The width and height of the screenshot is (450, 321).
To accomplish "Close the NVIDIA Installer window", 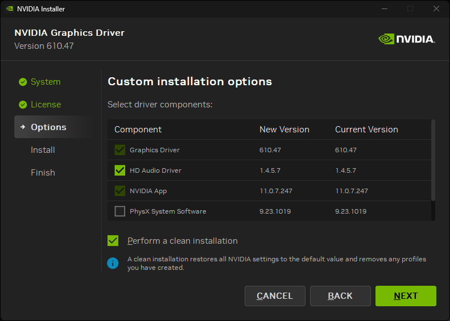I will [x=436, y=9].
